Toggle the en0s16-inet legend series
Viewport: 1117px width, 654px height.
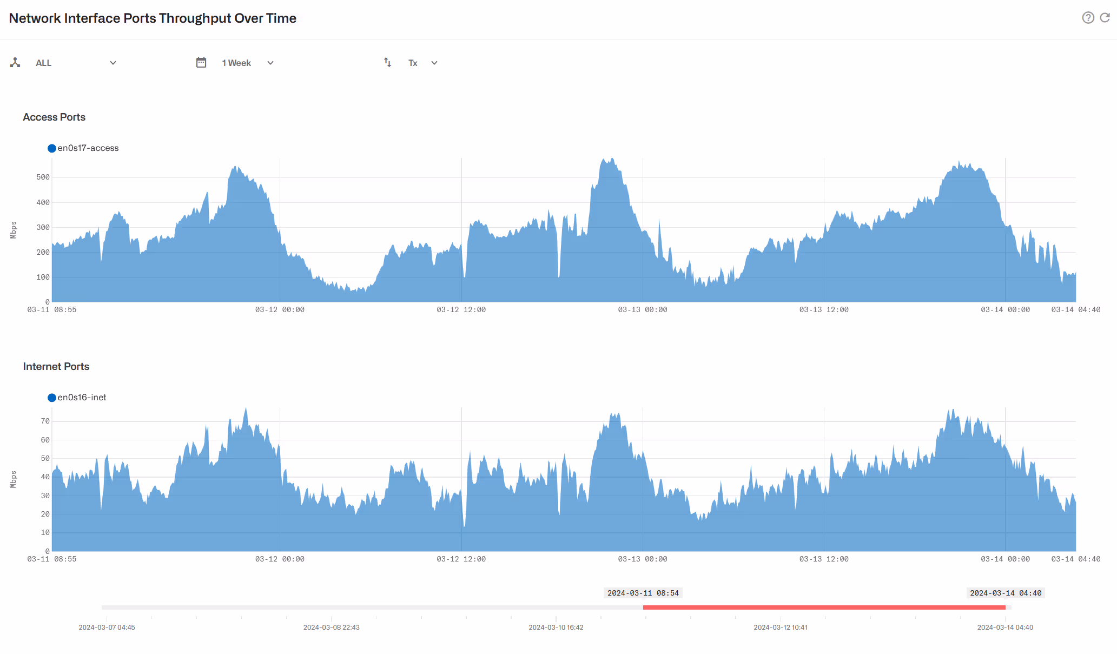pyautogui.click(x=82, y=398)
